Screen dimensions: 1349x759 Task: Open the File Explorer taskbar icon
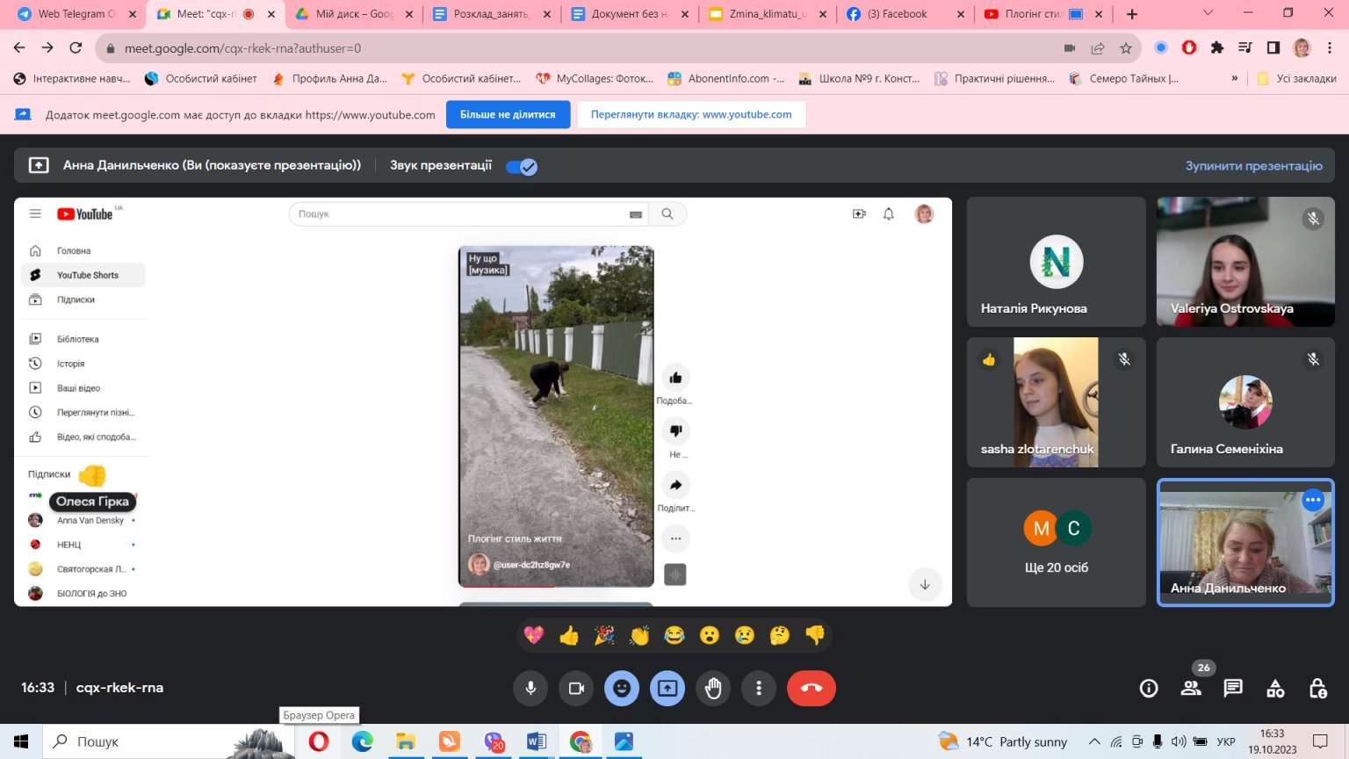pos(405,741)
